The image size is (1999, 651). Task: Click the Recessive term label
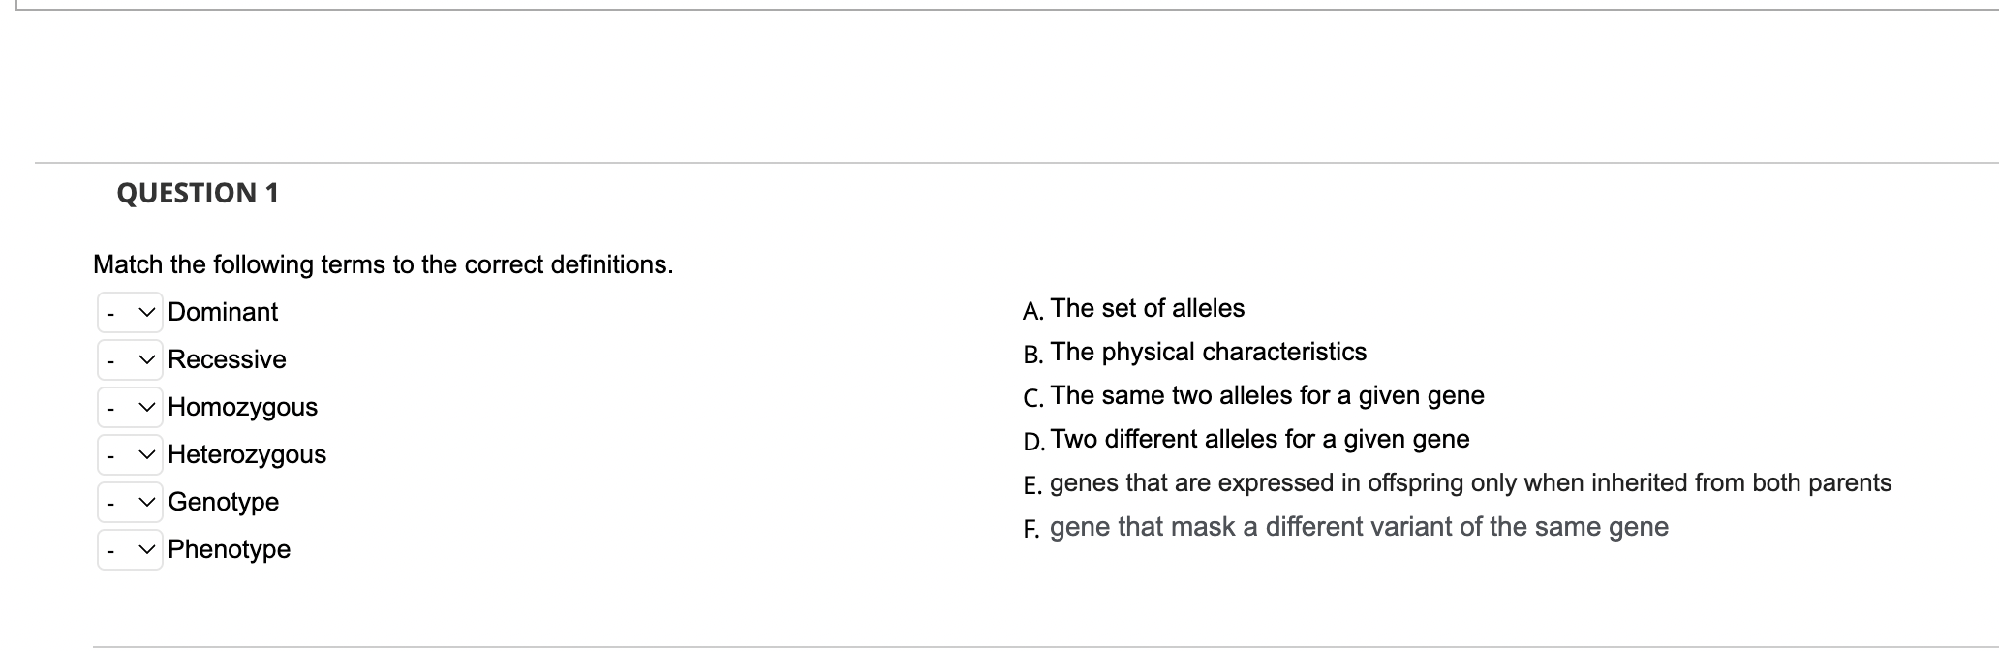coord(227,359)
